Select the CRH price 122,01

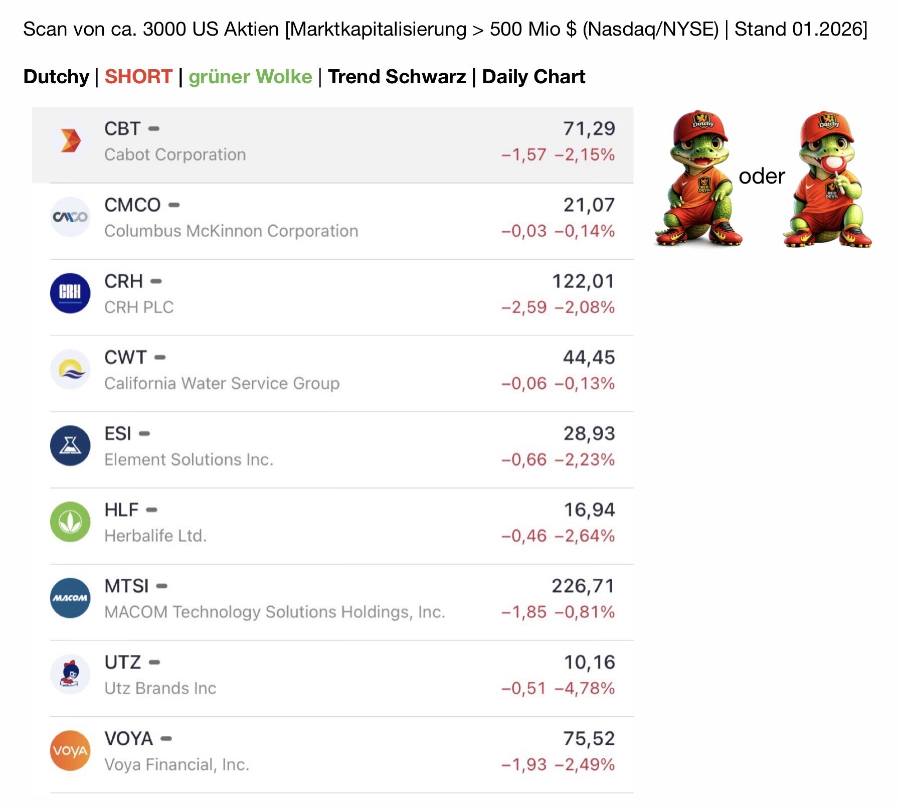583,281
